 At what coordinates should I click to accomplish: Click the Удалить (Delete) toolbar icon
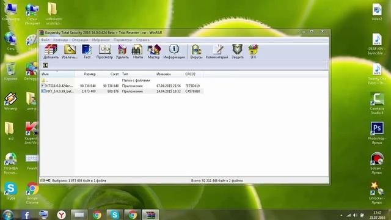(x=122, y=51)
